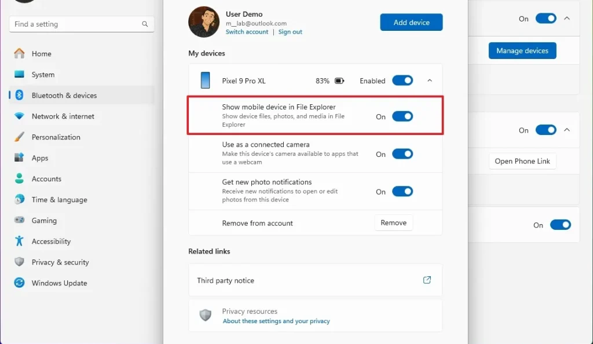Remove Pixel 9 Pro XL from account
This screenshot has width=593, height=344.
[393, 222]
